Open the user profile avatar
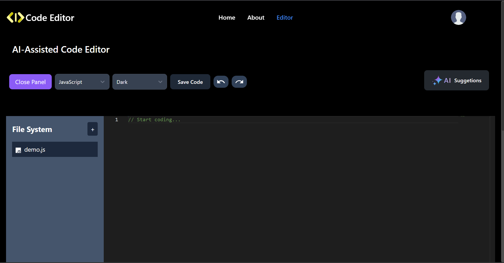Image resolution: width=504 pixels, height=263 pixels. (458, 18)
